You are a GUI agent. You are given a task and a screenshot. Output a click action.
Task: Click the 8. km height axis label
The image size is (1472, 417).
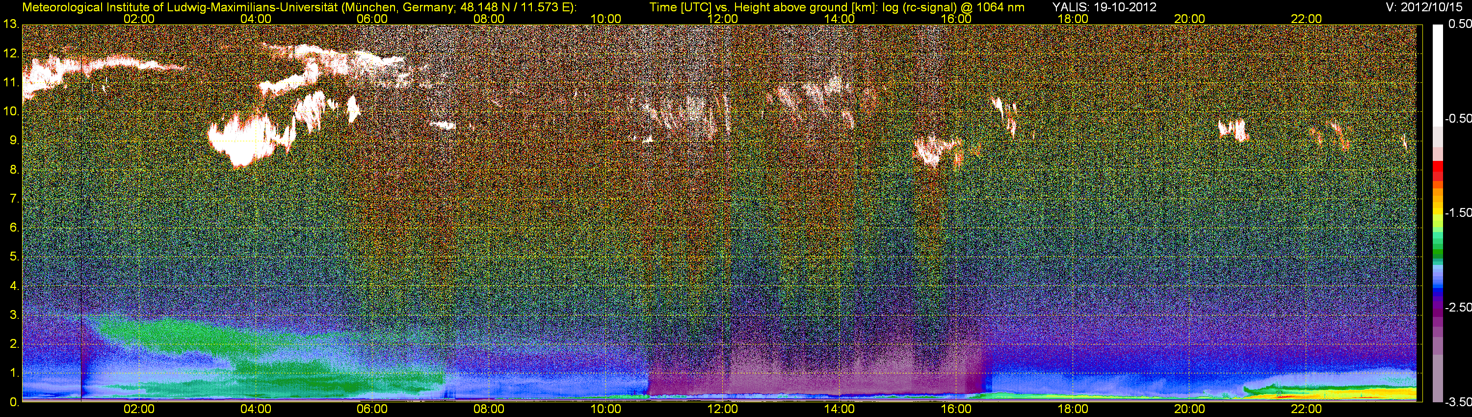click(x=14, y=170)
